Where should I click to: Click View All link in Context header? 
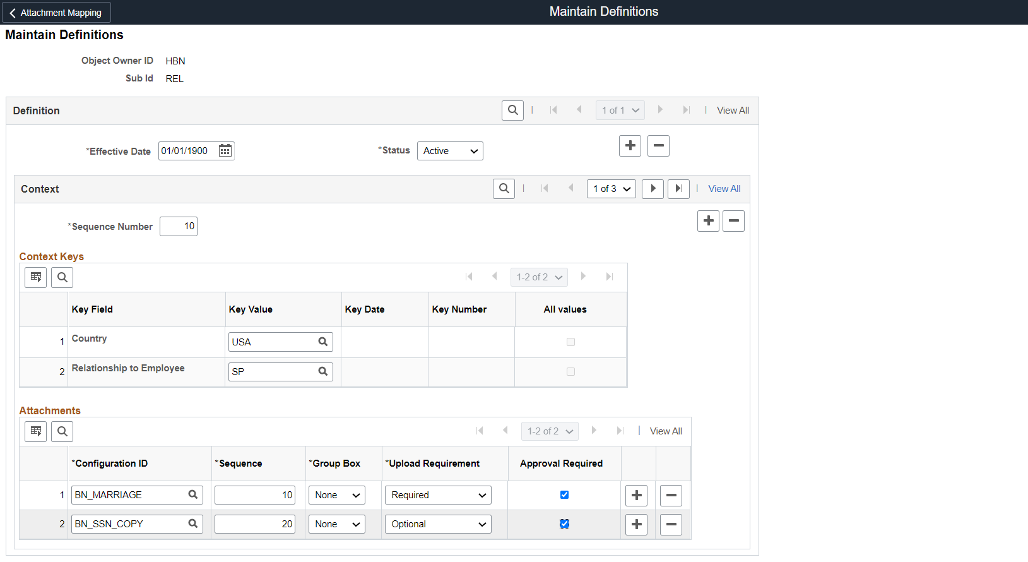[x=724, y=189]
